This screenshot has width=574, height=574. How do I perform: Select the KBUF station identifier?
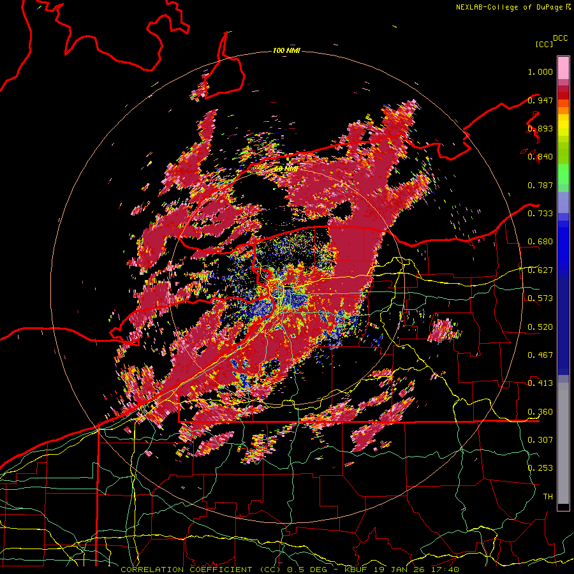(356, 570)
